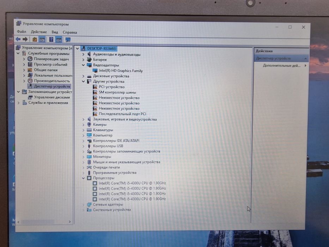Expand Аудиовходы и аудиовыходы category
The image size is (329, 247).
83,54
